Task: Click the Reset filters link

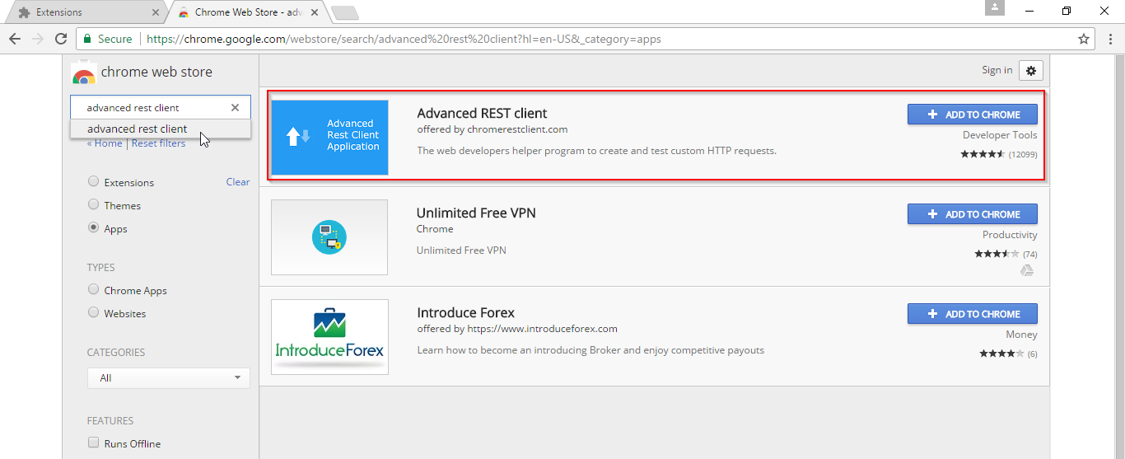Action: coord(158,143)
